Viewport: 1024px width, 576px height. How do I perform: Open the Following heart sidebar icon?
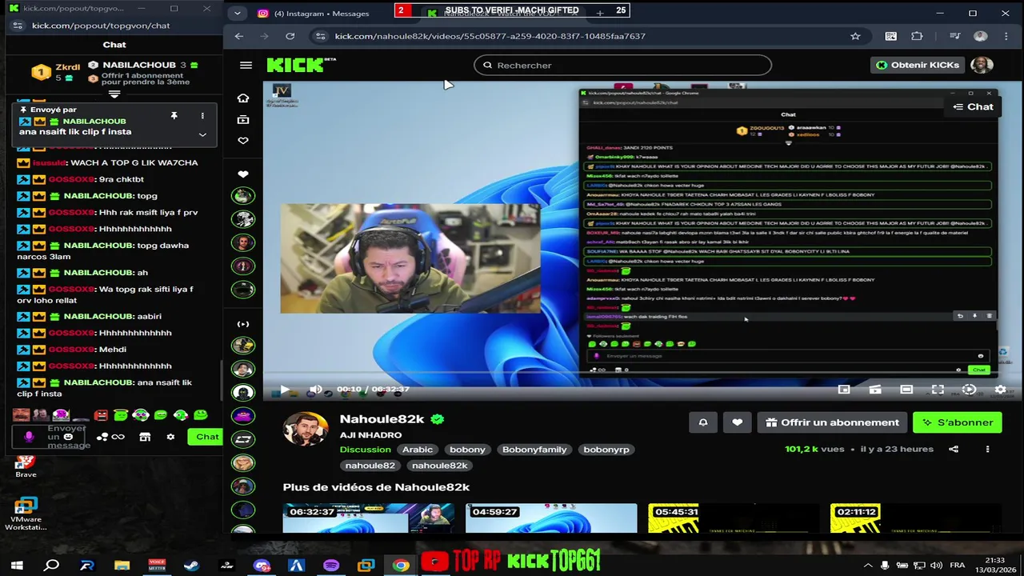[243, 141]
